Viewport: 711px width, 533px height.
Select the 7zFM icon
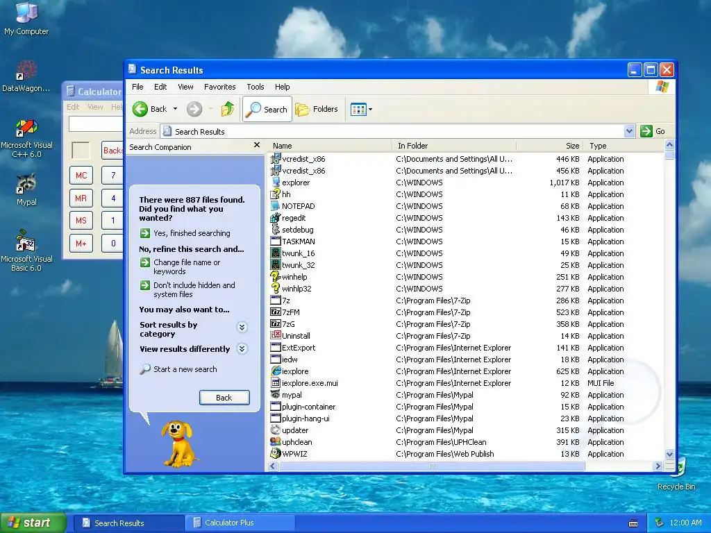point(275,312)
